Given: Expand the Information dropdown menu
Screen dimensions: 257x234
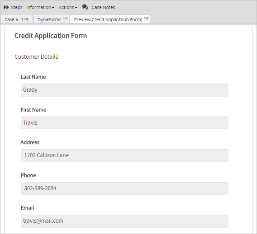Looking at the screenshot, I should coord(40,7).
